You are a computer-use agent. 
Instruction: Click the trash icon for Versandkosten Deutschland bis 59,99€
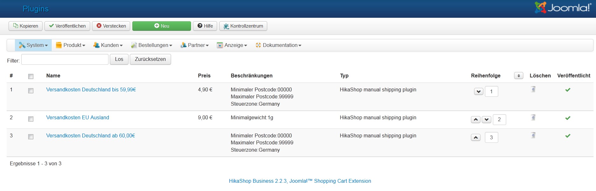click(x=533, y=89)
